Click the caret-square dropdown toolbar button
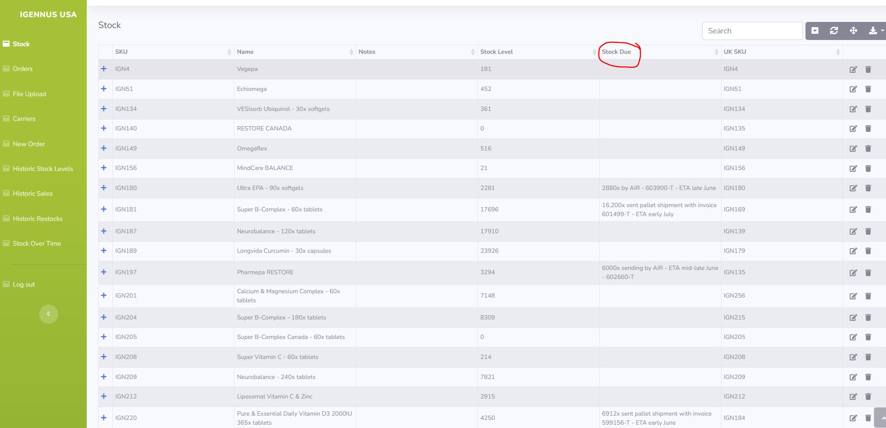 [x=815, y=31]
